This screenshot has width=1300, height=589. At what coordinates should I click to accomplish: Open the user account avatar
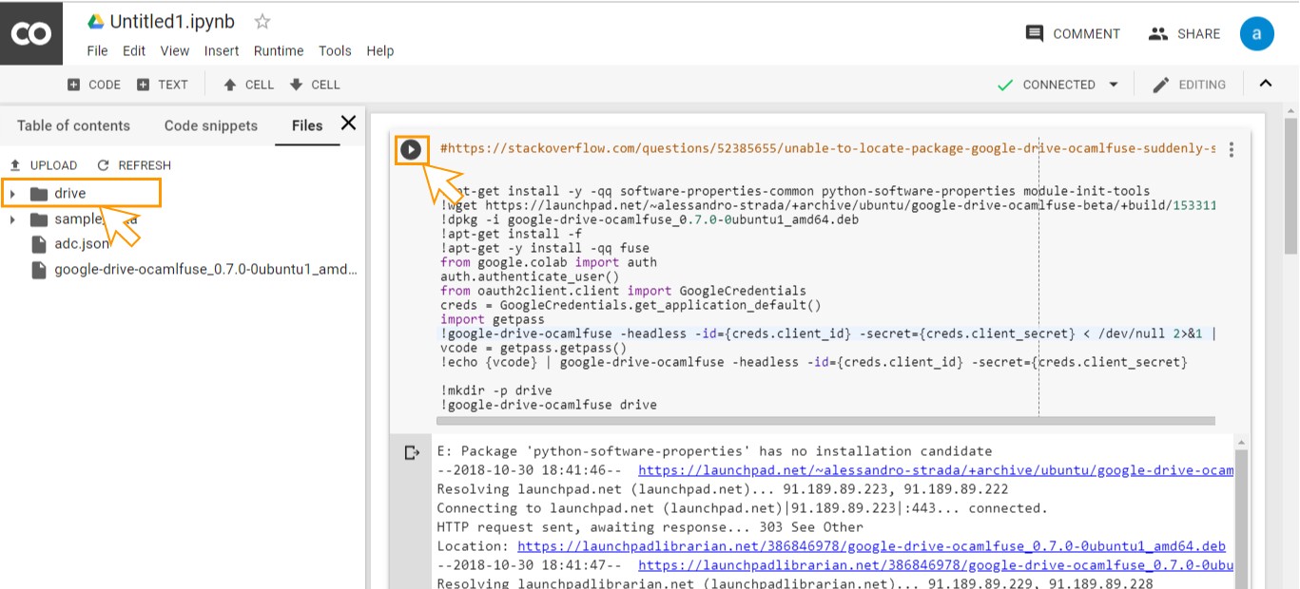tap(1256, 33)
